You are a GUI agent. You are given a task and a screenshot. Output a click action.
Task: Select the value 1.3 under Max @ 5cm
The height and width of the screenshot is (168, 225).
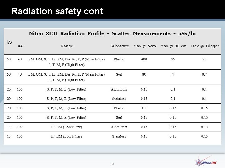click(144, 108)
